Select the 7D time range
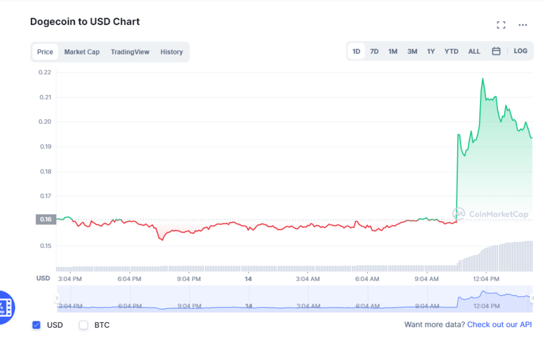 click(374, 51)
